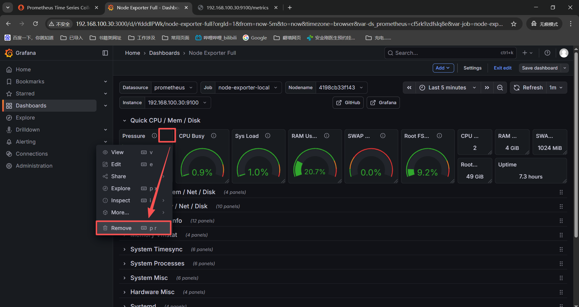579x307 pixels.
Task: Click the Grafana logo icon
Action: pos(9,53)
